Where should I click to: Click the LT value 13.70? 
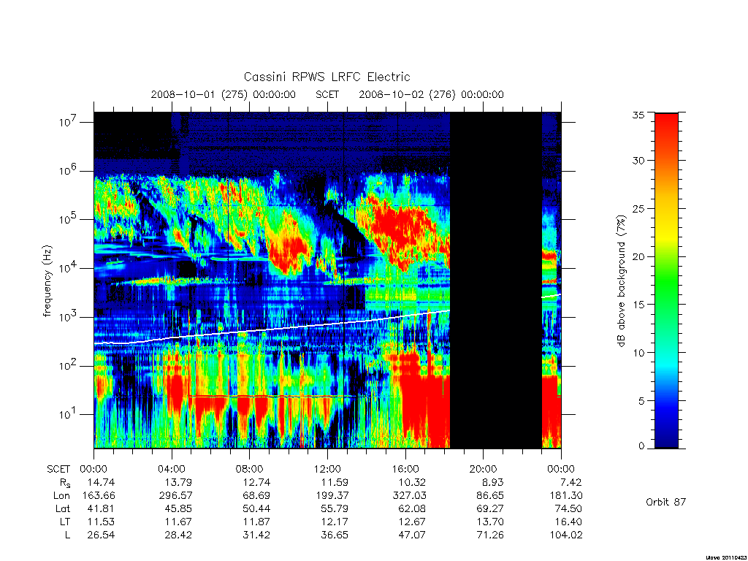coord(490,522)
